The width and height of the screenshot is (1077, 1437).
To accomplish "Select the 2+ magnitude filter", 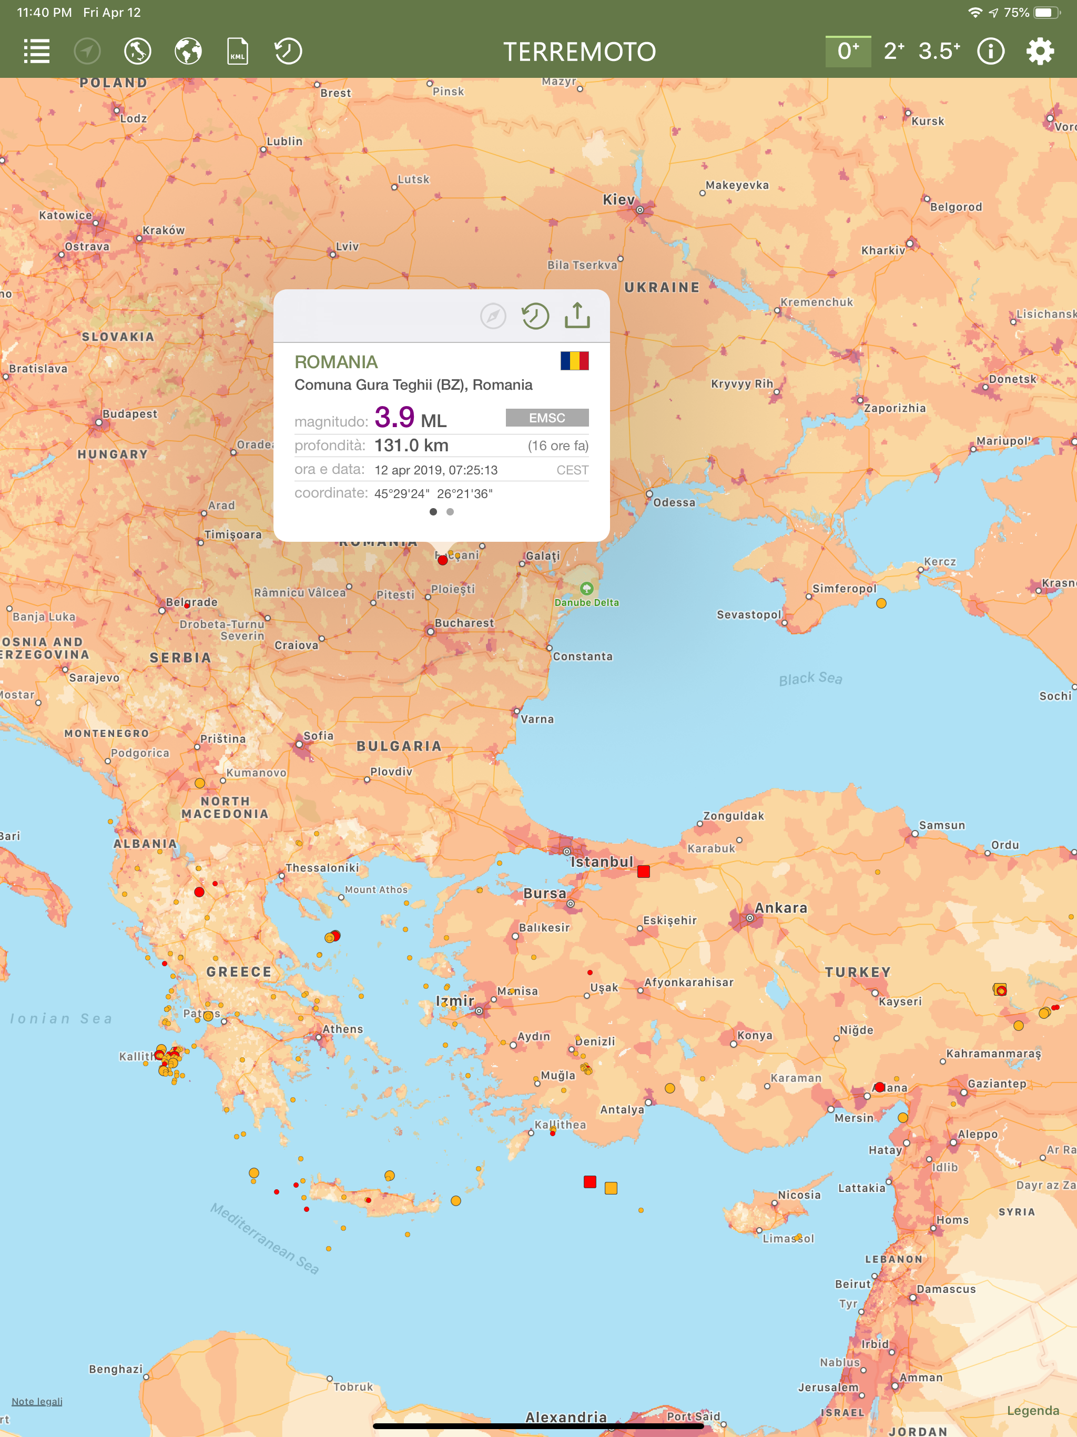I will [894, 52].
